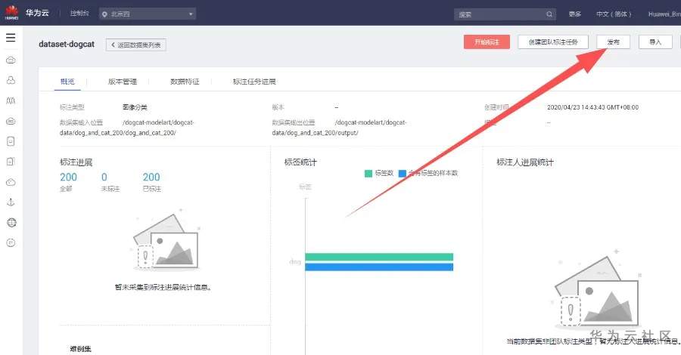
Task: Click the creation time 2020/04/23 14:43:43
Action: [592, 107]
